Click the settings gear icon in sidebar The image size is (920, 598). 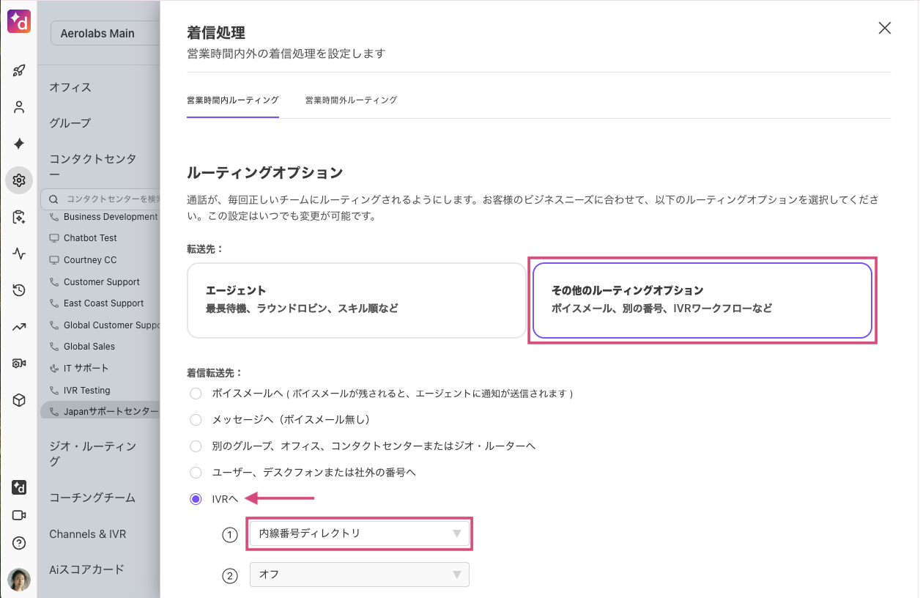tap(19, 180)
